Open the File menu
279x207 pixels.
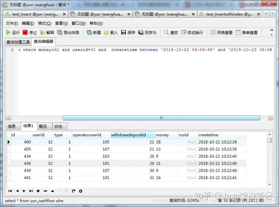click(12, 23)
